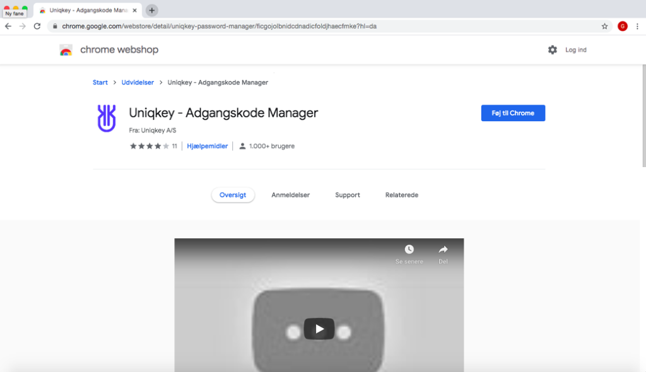Open a new browser tab

coord(151,10)
